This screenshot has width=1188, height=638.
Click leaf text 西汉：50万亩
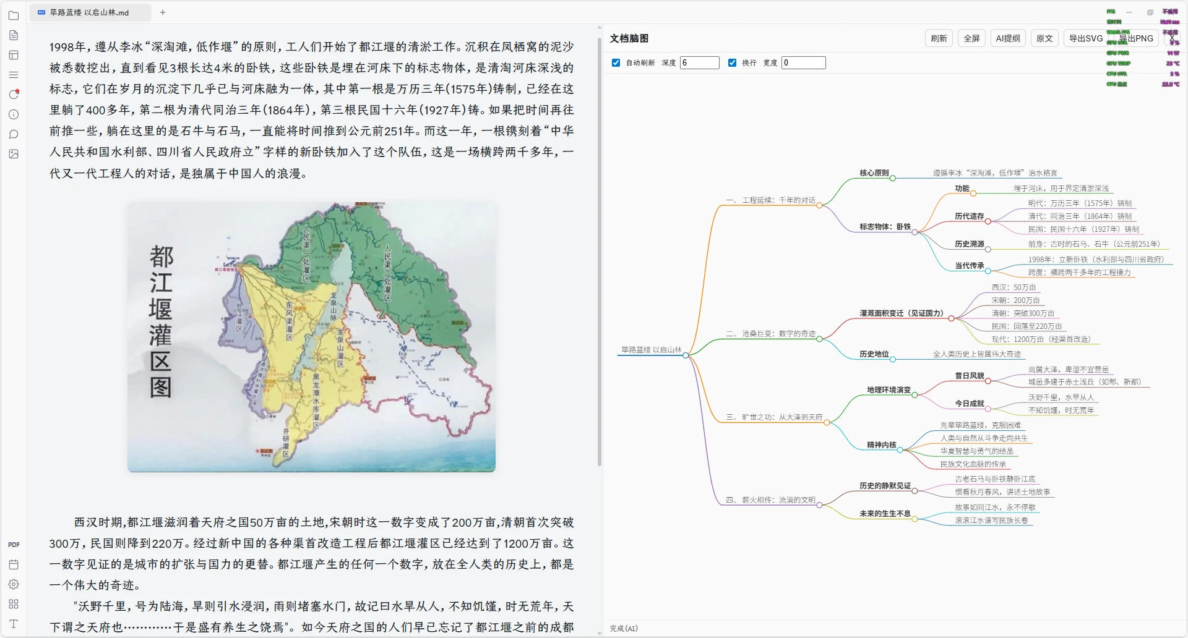[1014, 287]
